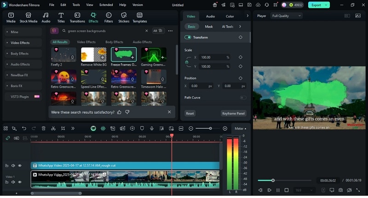Expand the Video Effects category

(x=20, y=43)
